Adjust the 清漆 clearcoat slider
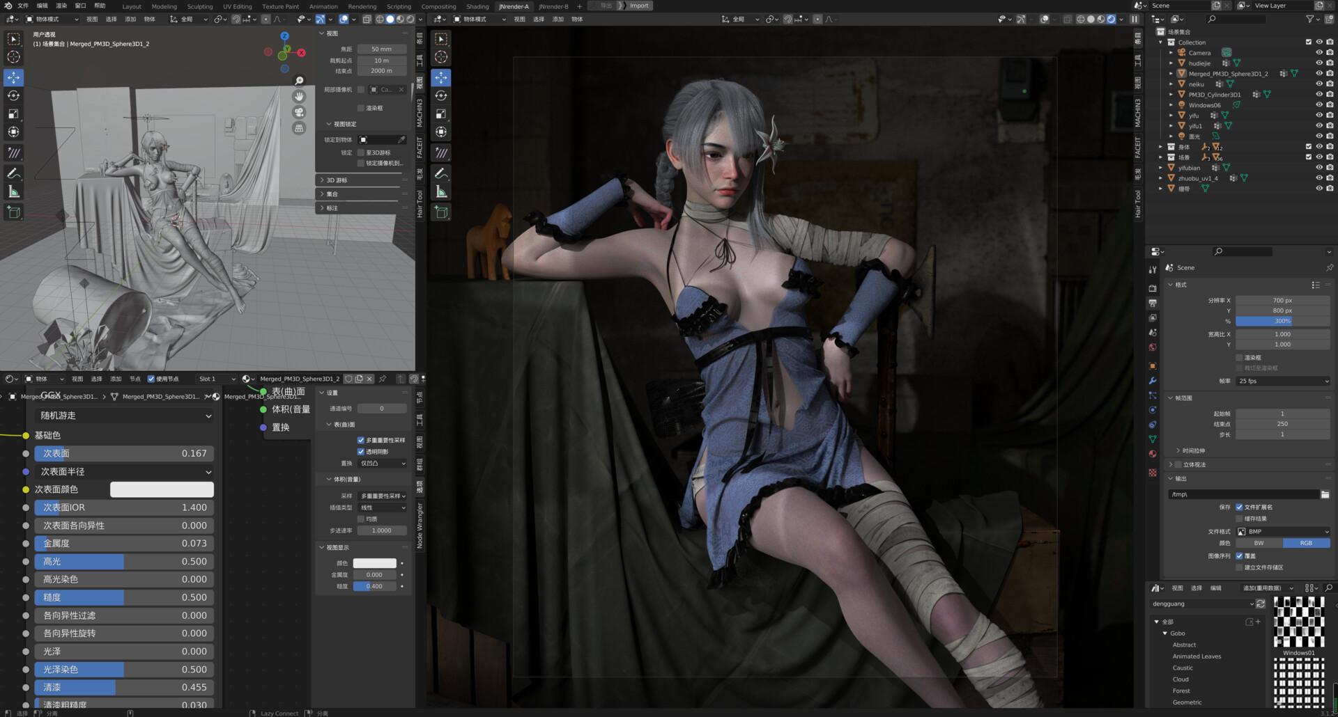Image resolution: width=1338 pixels, height=717 pixels. 124,687
